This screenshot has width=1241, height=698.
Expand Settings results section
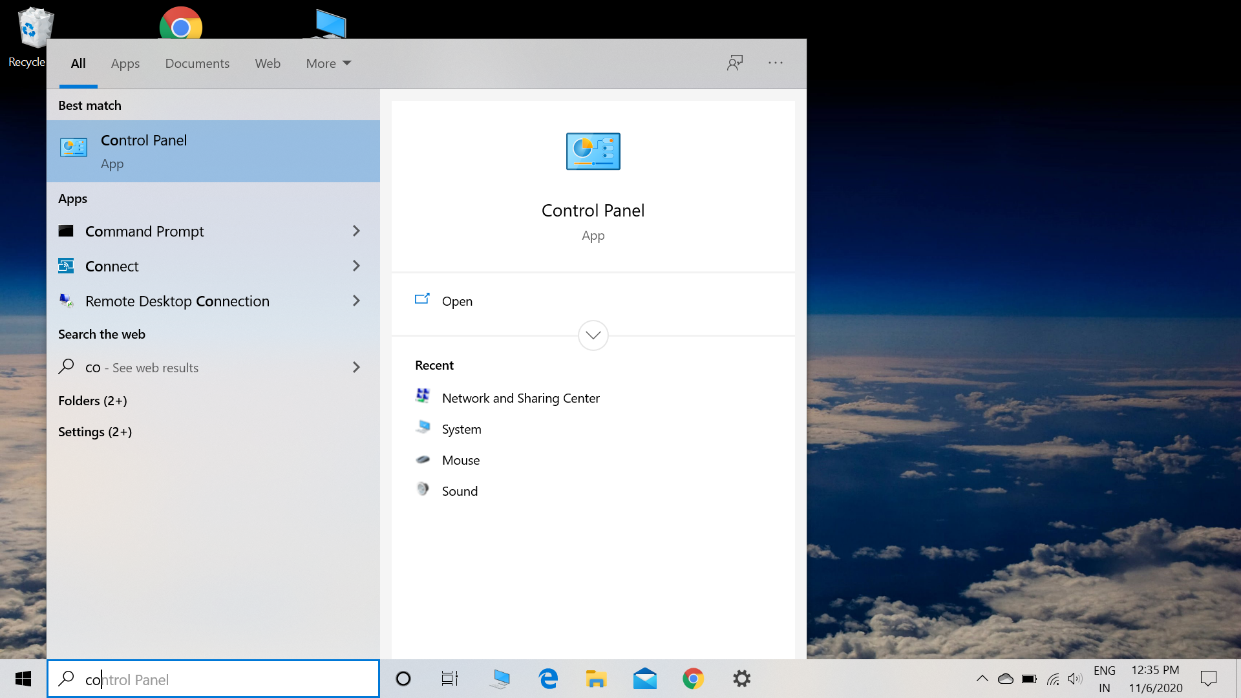tap(94, 430)
